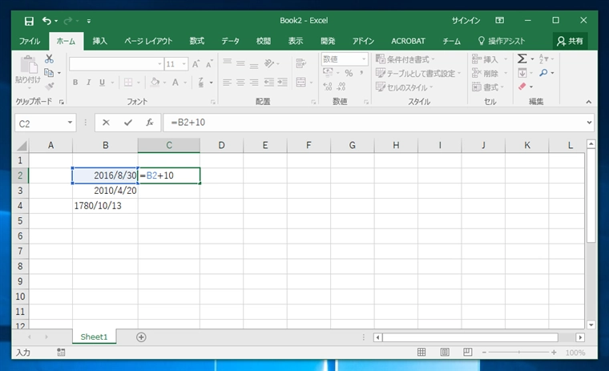Click the 削除 cells delete button

tap(490, 73)
